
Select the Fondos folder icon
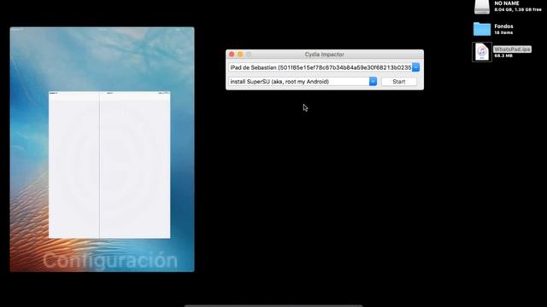click(x=482, y=29)
